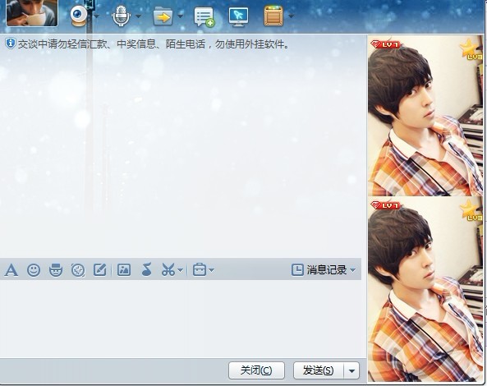Expand apps box dropdown arrow
The width and height of the screenshot is (487, 386).
point(291,16)
